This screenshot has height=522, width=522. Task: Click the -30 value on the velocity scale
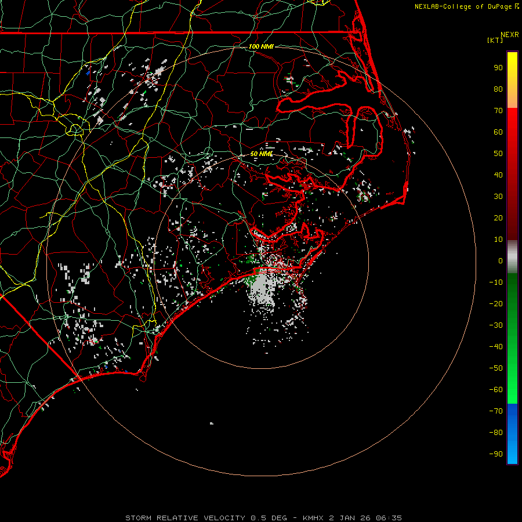[496, 325]
